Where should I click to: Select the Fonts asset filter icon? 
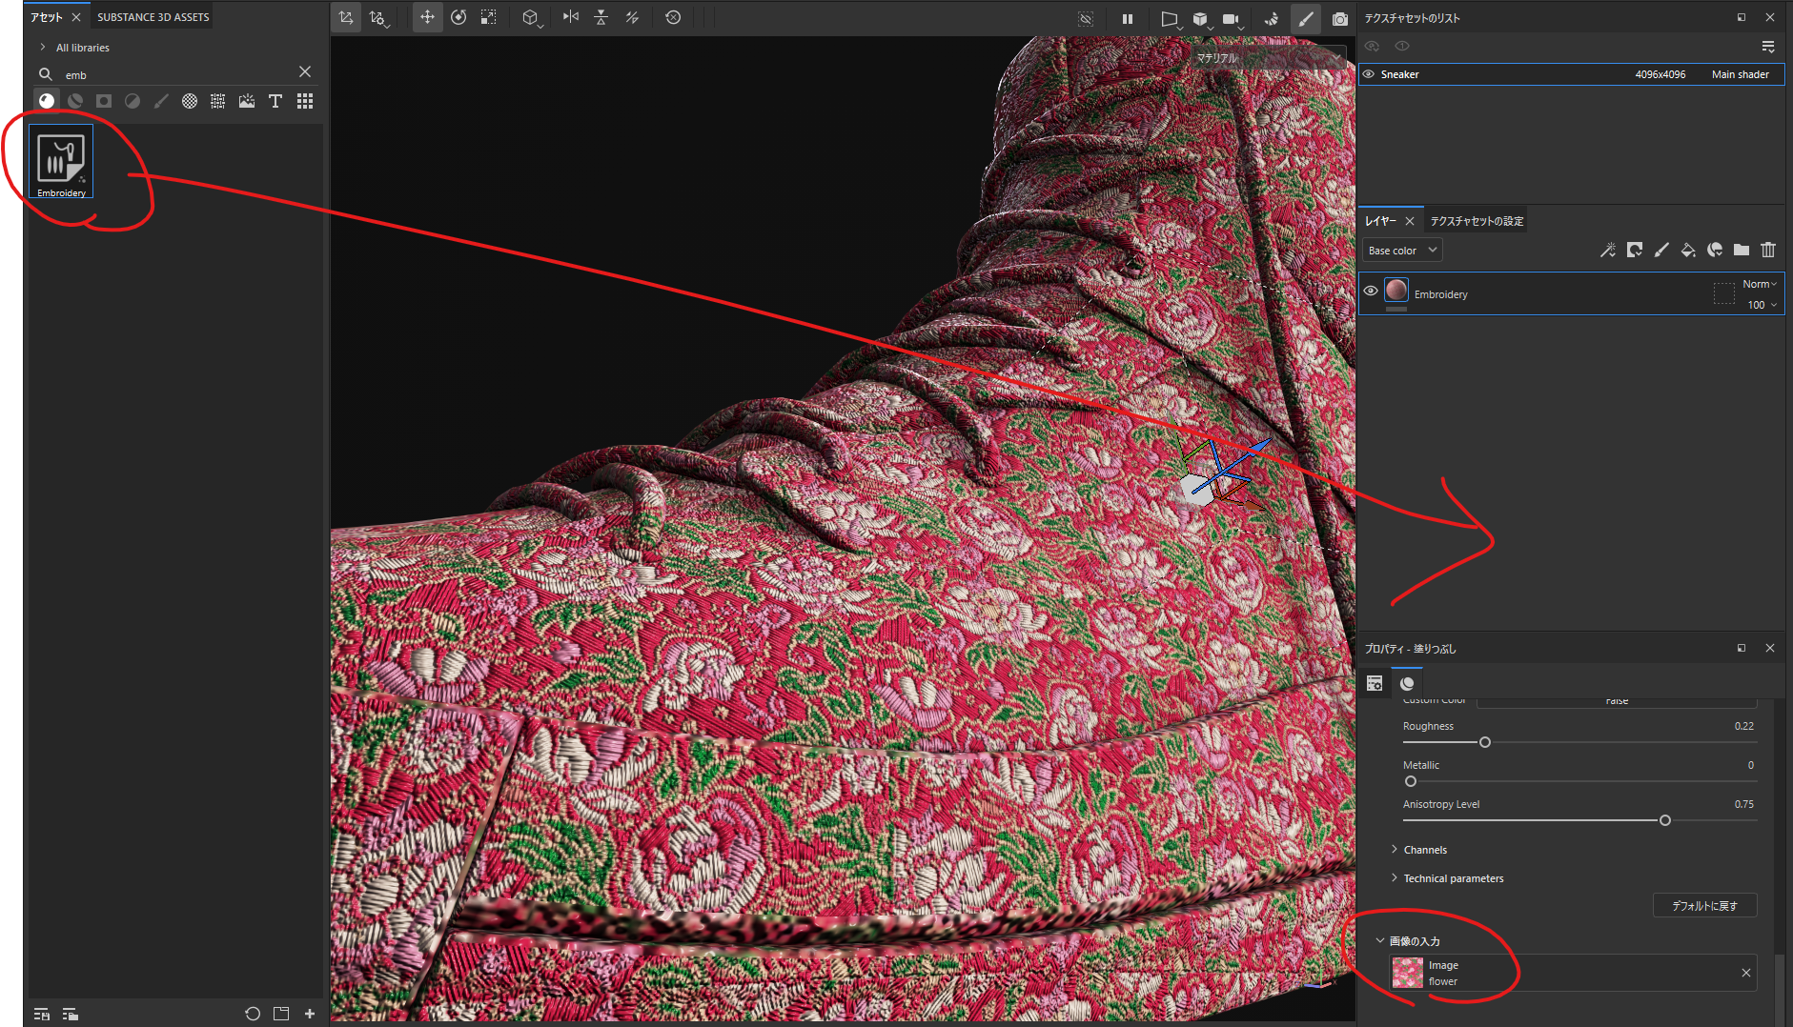275,101
